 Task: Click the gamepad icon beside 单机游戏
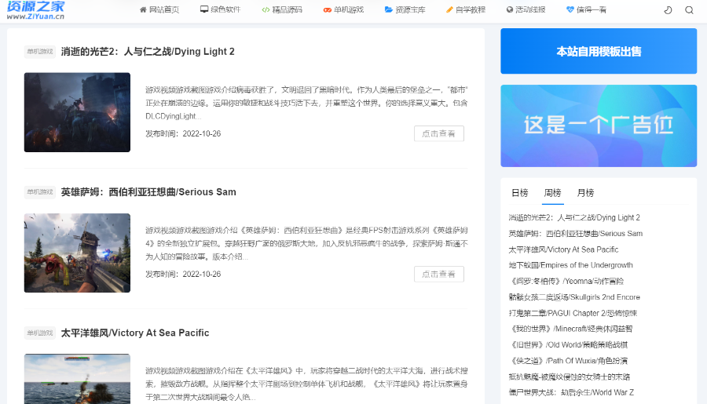[x=328, y=10]
